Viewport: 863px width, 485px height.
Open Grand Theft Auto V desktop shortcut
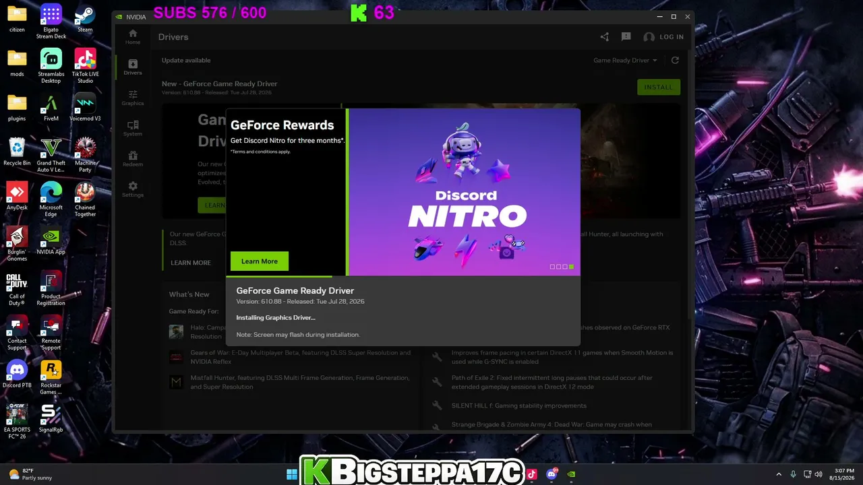51,155
